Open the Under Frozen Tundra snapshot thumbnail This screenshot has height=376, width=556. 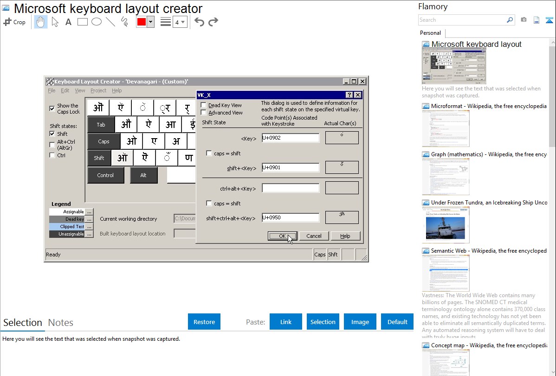pyautogui.click(x=446, y=225)
